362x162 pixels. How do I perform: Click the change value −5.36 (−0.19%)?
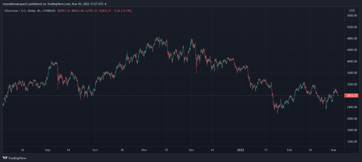point(123,11)
